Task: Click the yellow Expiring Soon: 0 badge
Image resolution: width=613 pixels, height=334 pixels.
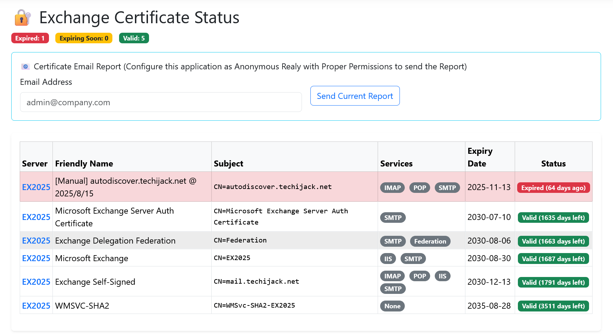Action: tap(84, 38)
